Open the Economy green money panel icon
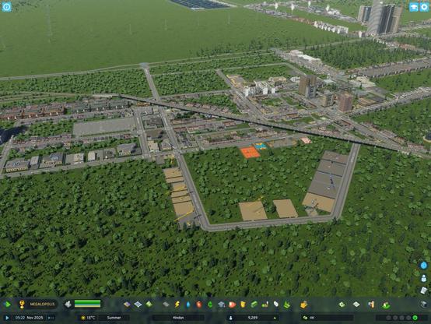The width and height of the screenshot is (431, 324). tap(342, 305)
